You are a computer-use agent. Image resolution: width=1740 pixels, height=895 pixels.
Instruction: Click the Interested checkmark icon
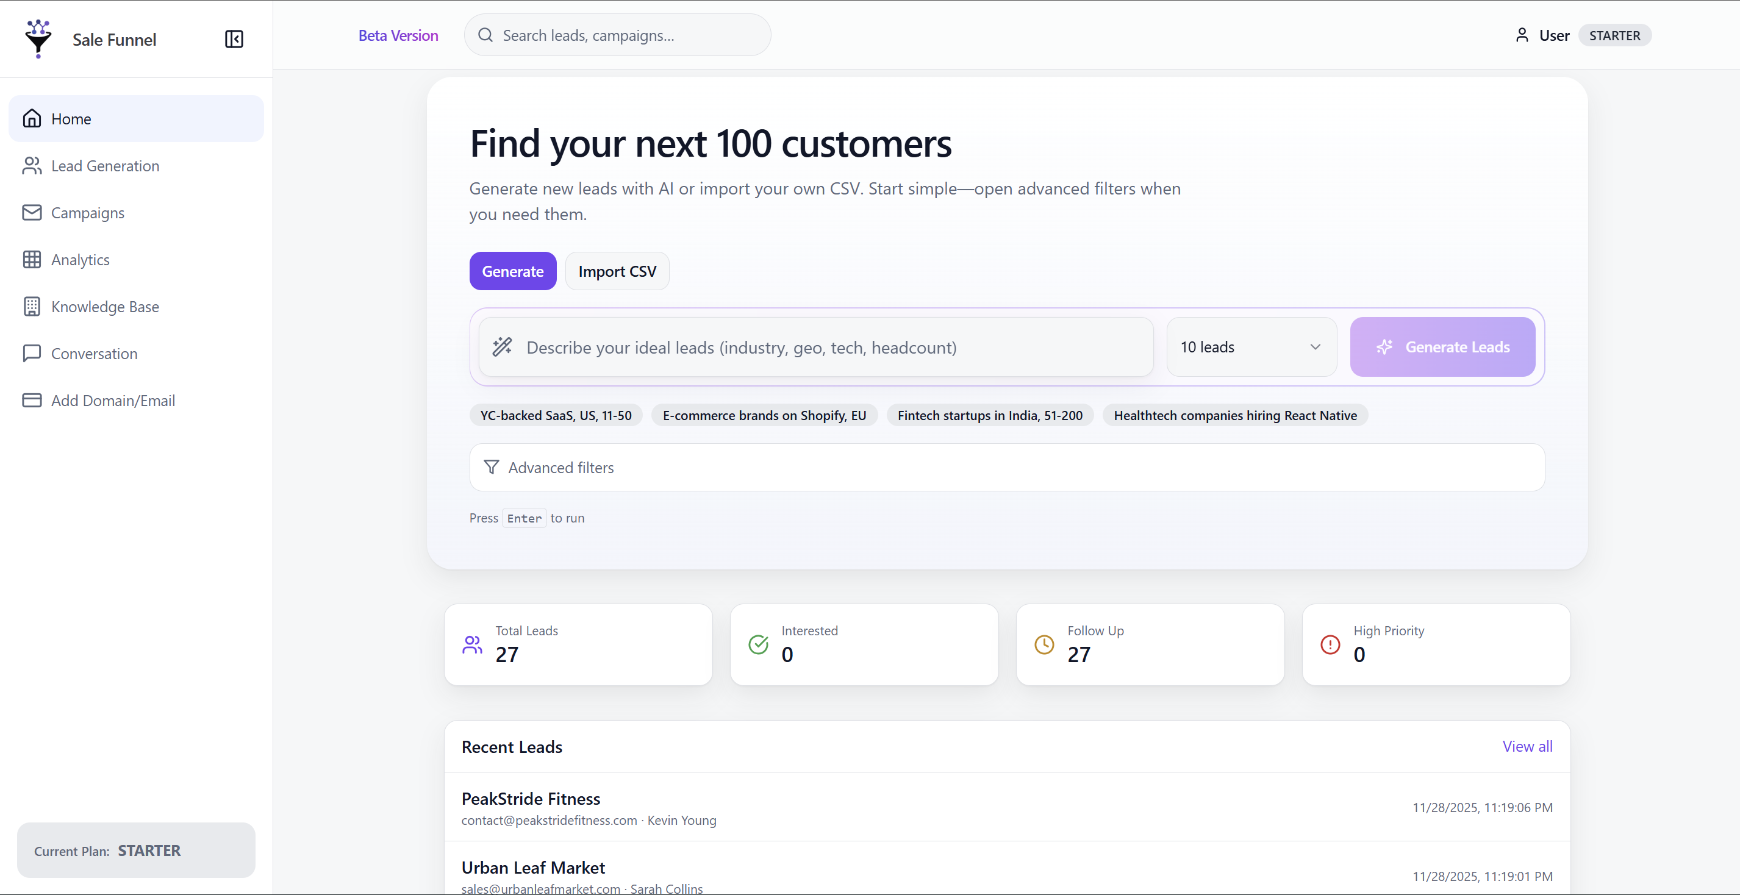(758, 644)
